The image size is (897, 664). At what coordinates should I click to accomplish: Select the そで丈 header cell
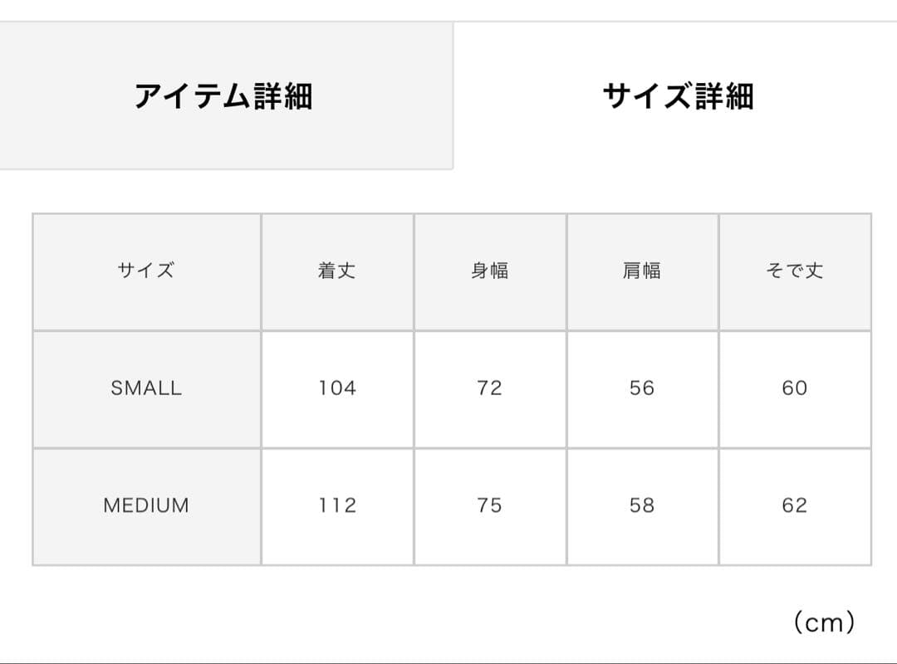point(795,271)
